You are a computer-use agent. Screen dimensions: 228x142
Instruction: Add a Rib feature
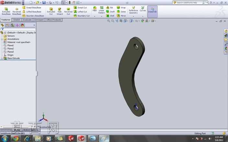(x=110, y=7)
